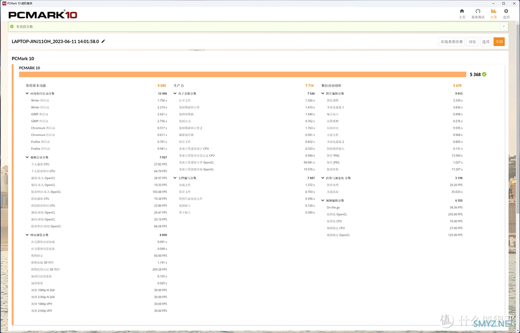Click the value 12 496
This screenshot has height=333, width=520.
point(162,94)
